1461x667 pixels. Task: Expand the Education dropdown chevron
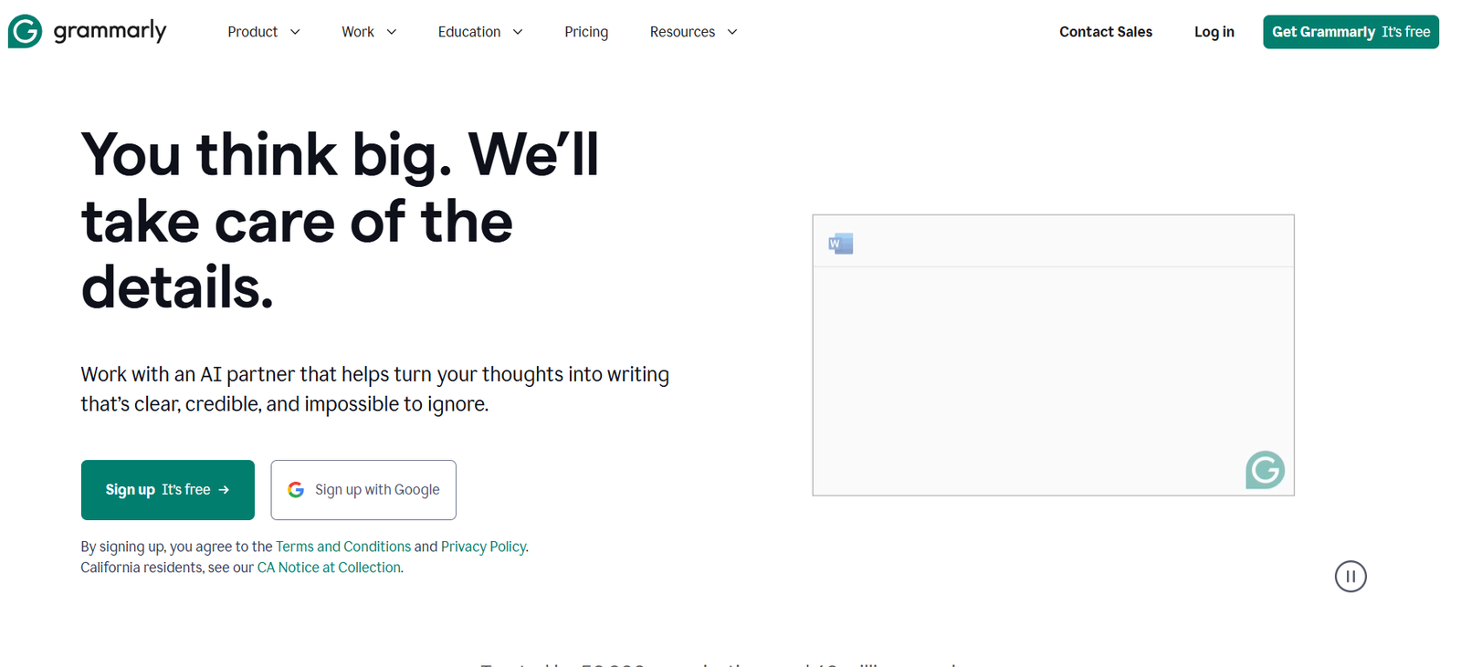[518, 32]
